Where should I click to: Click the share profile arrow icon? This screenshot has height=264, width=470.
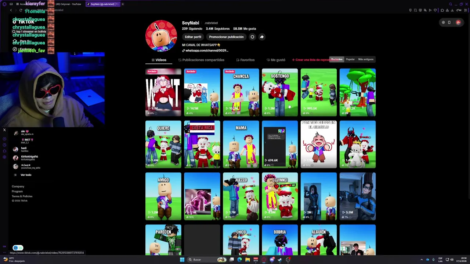262,37
